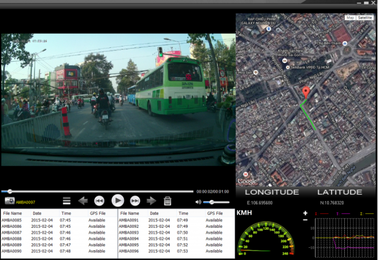378x260 pixels.
Task: Zoom in G-sensor graph with plus
Action: coord(305,213)
